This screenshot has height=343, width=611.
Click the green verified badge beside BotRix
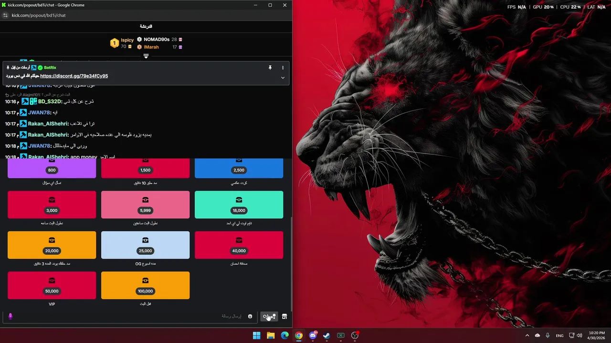[x=41, y=68]
